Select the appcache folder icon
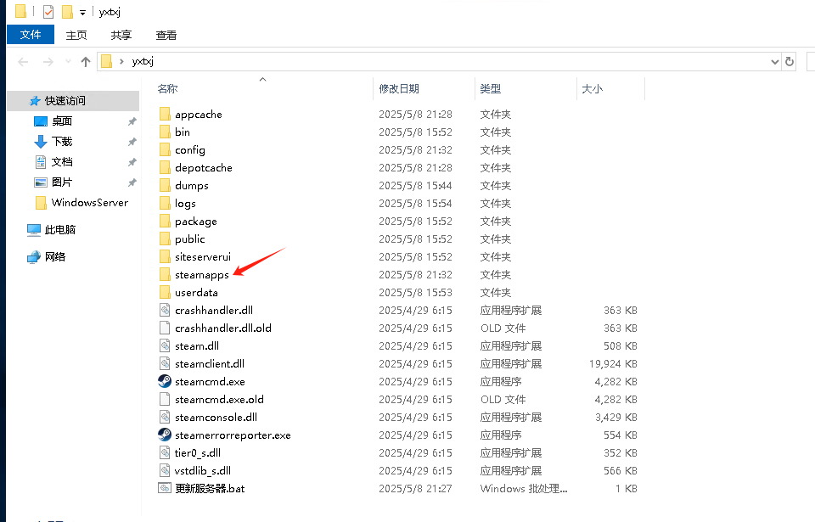815x522 pixels. (165, 115)
